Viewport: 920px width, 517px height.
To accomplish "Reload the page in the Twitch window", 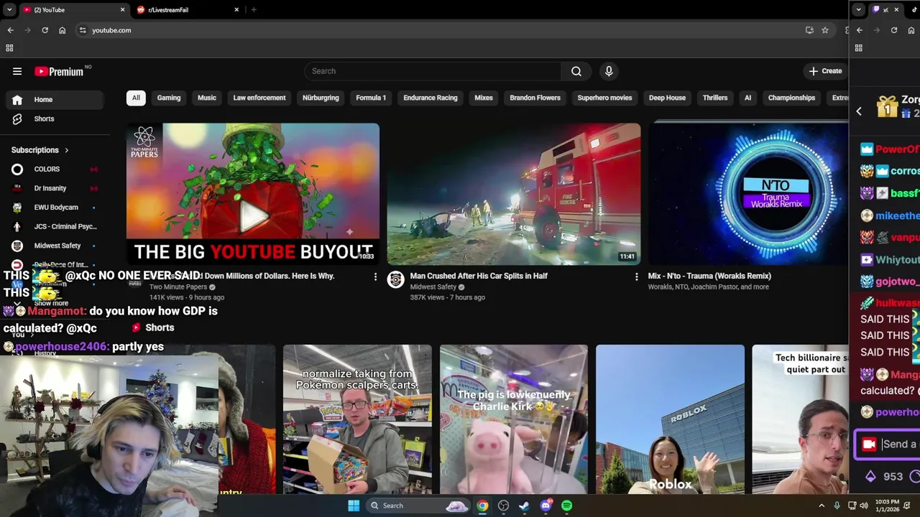I will tap(894, 30).
